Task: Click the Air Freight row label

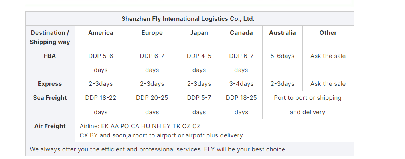Action: 50,126
